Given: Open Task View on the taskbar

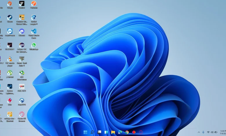Looking at the screenshot, I should coord(99,132).
